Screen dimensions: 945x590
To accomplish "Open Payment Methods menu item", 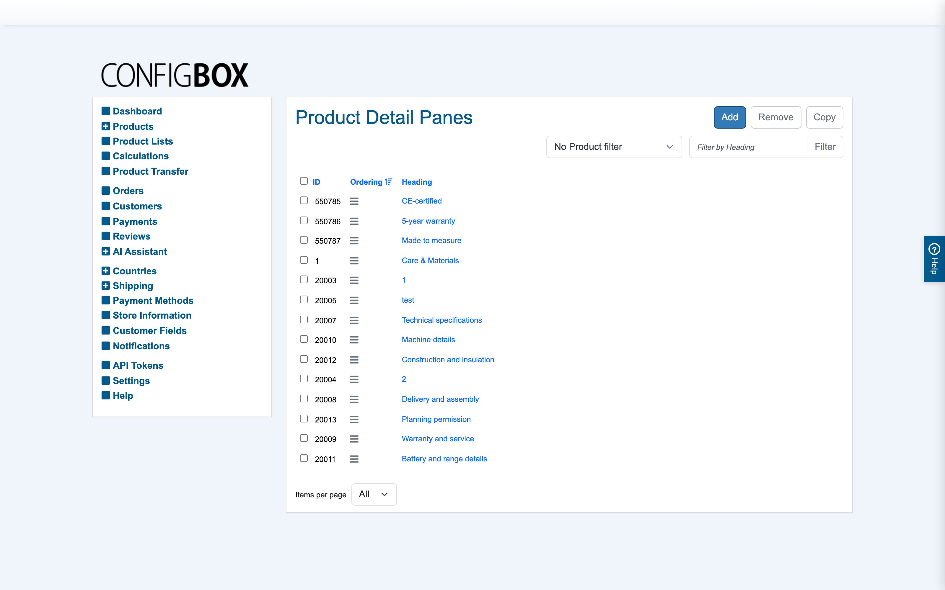I will [x=153, y=301].
